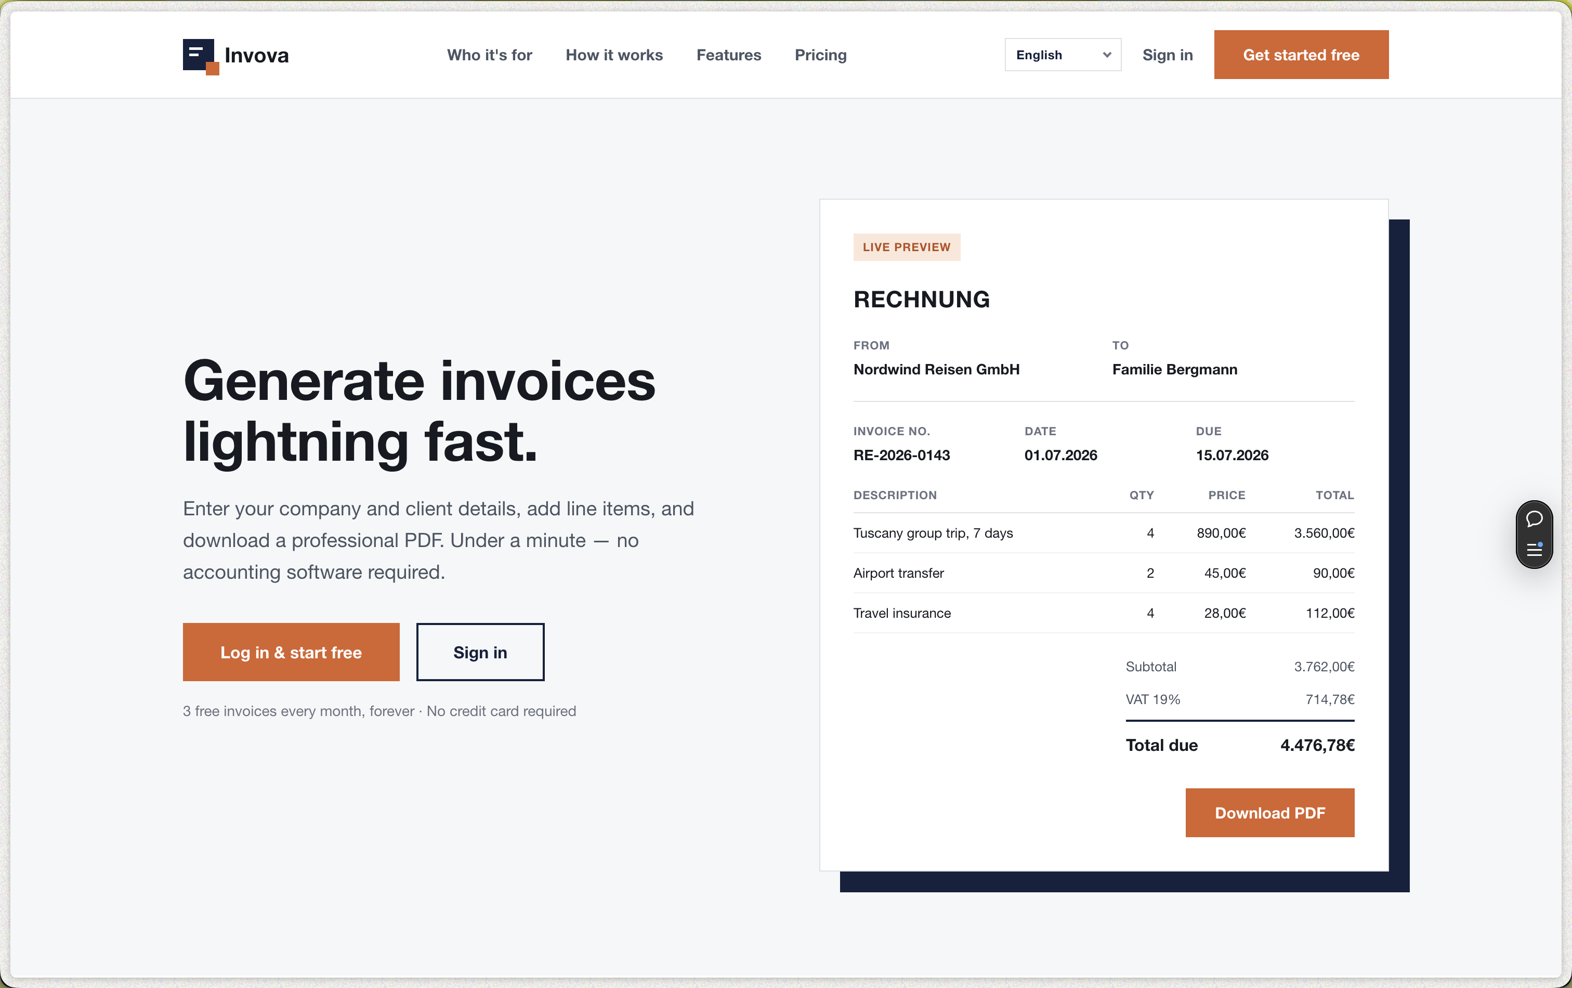Viewport: 1572px width, 988px height.
Task: Click the VAT 19% label
Action: (x=1153, y=699)
